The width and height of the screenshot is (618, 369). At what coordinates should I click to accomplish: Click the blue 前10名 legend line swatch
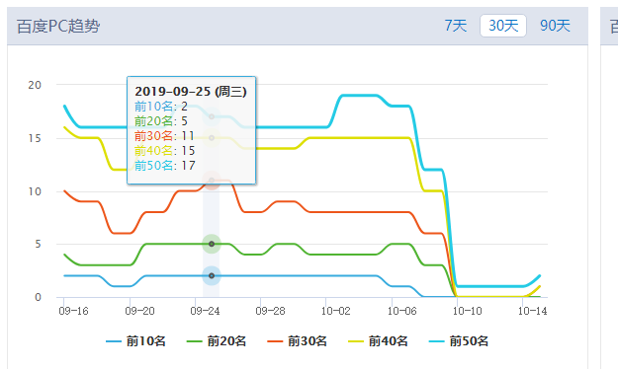114,341
